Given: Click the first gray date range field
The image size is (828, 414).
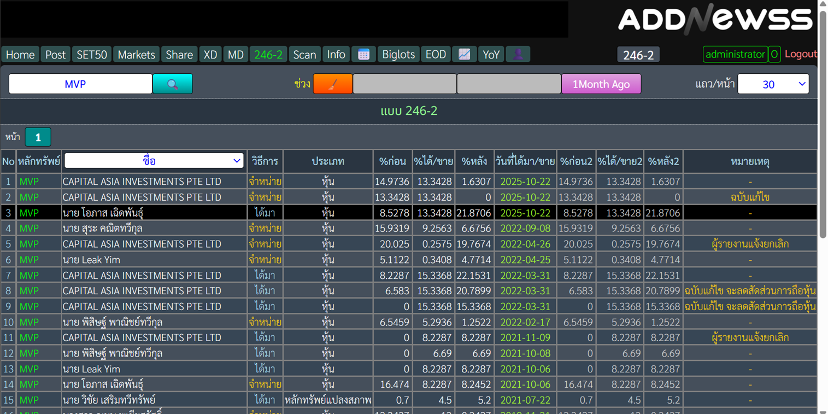Looking at the screenshot, I should (x=404, y=84).
